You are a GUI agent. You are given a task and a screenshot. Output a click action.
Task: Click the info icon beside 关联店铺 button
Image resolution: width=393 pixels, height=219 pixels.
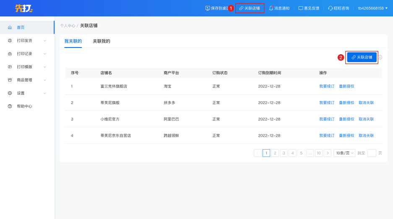(x=380, y=57)
